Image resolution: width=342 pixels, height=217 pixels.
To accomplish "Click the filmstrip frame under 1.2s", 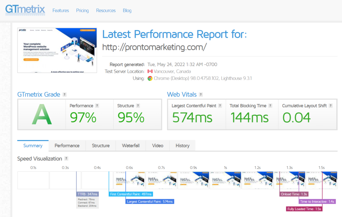I will point(258,180).
